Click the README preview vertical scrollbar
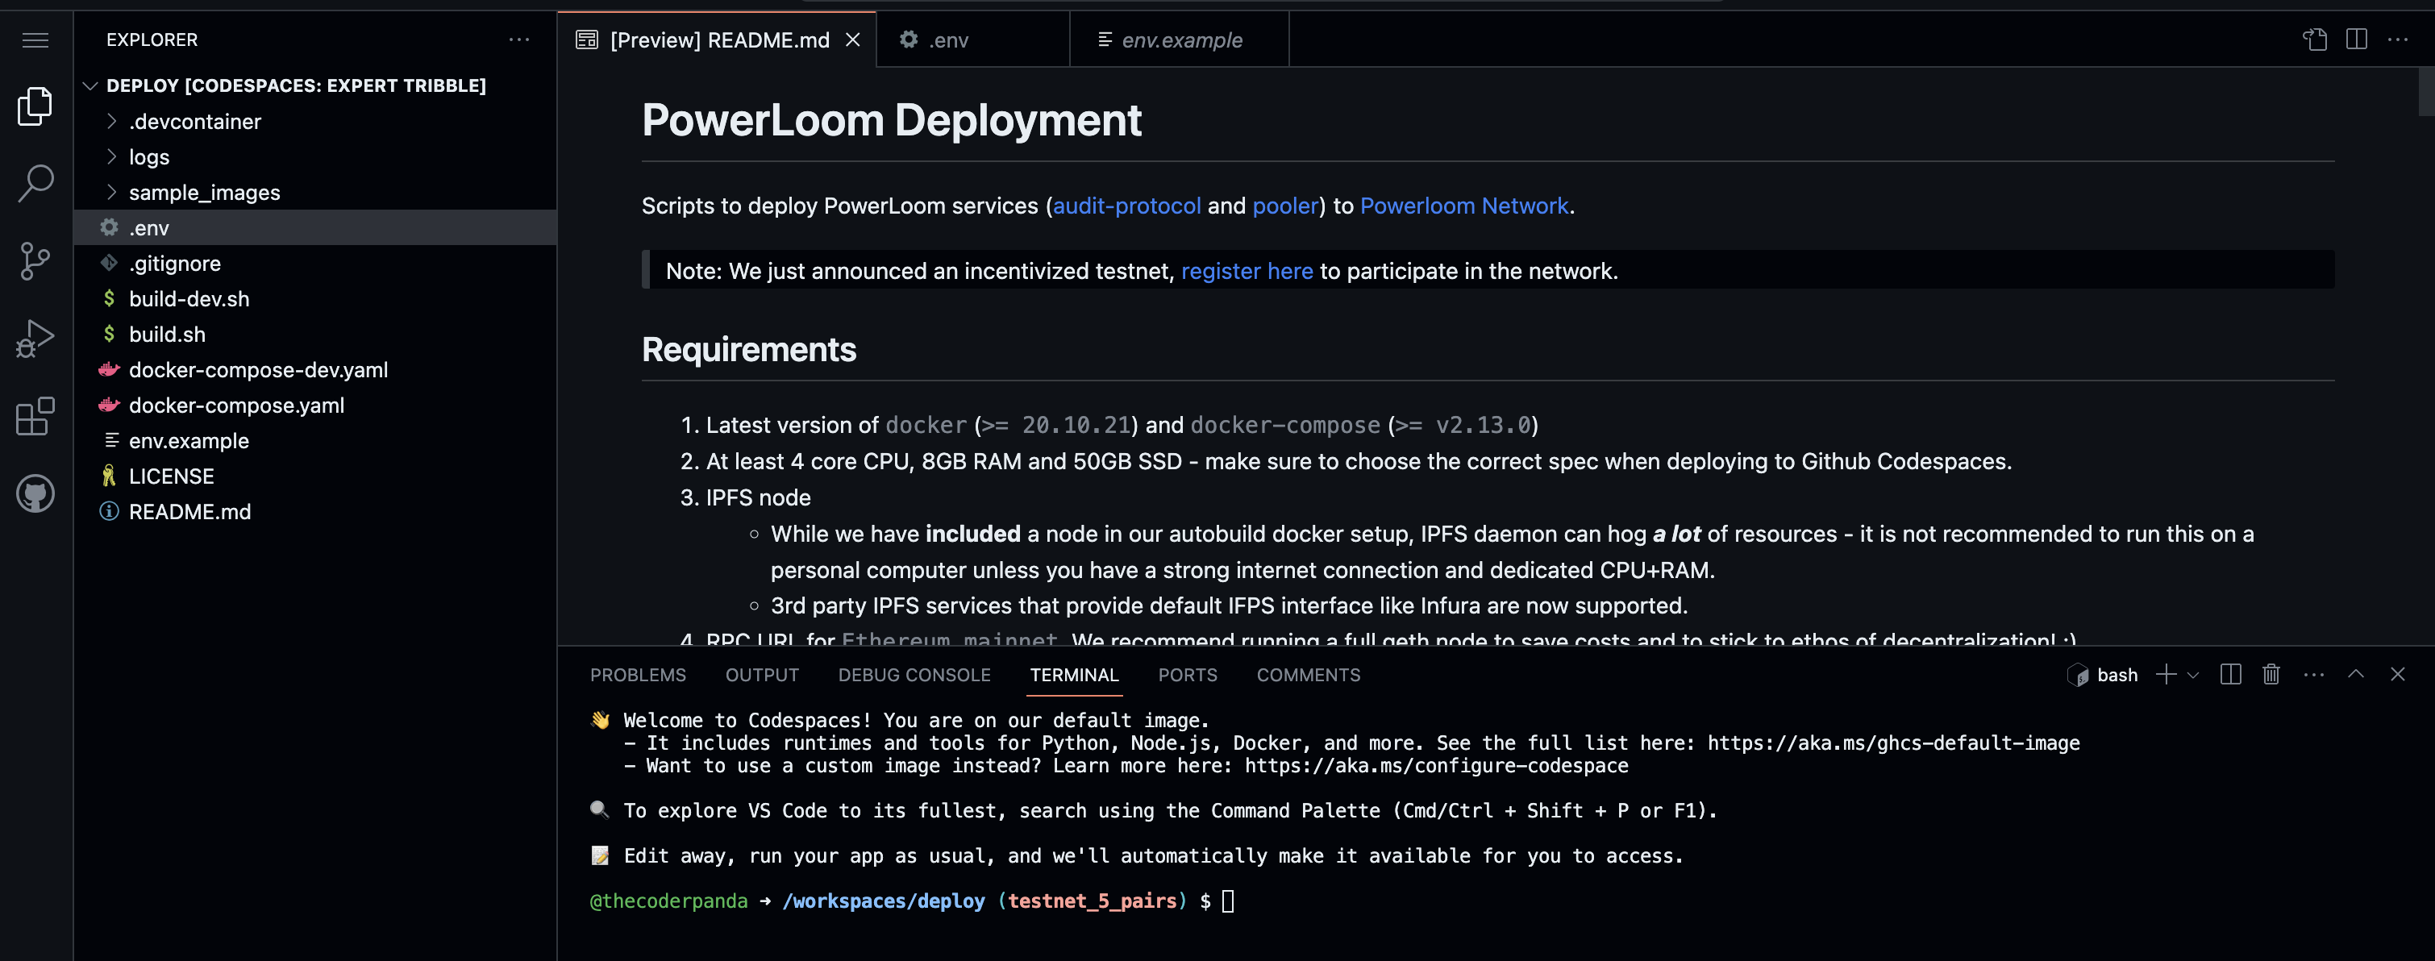The width and height of the screenshot is (2435, 961). [2425, 92]
